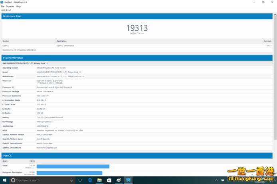Click the BIOS row label
The image size is (277, 184).
(5, 130)
